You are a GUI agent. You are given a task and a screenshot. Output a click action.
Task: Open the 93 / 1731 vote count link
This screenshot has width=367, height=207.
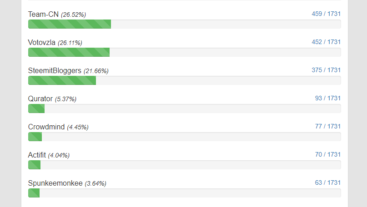click(328, 98)
